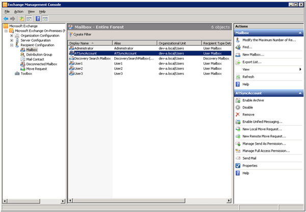Image resolution: width=306 pixels, height=212 pixels.
Task: Click the Enable Archive icon
Action: pos(238,100)
